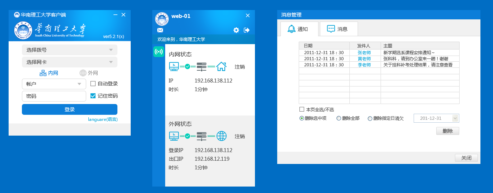
Task: Minimize the 华南理工大学客户端 login window
Action: coord(115,15)
